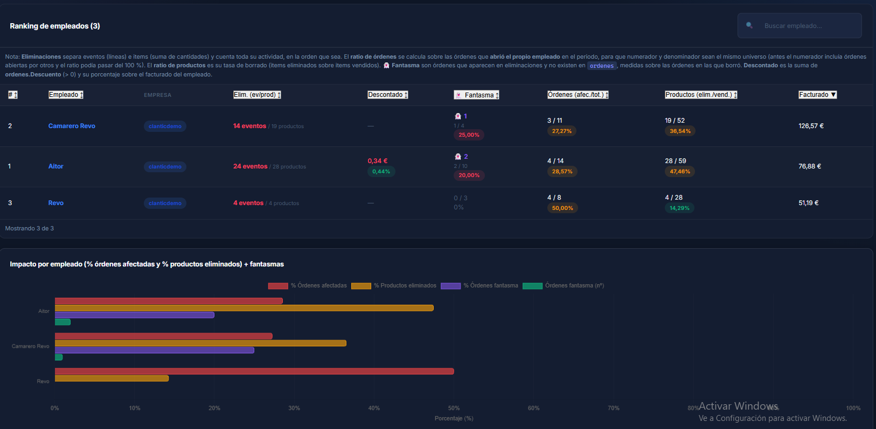
Task: Click '14 eventos' in Camarero Revo row
Action: (249, 126)
